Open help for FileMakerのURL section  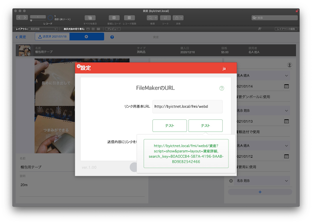click(222, 88)
